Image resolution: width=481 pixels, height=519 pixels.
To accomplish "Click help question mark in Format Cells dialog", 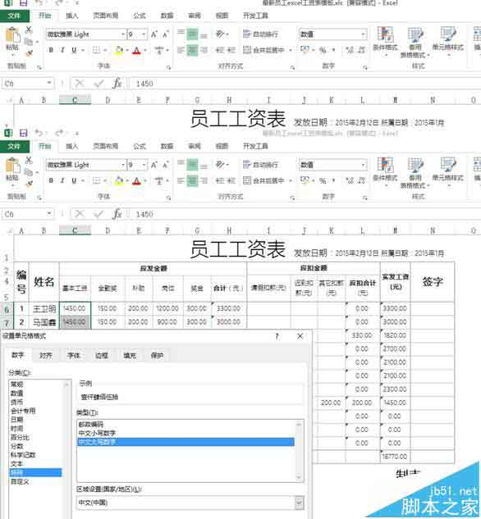I will tap(277, 336).
